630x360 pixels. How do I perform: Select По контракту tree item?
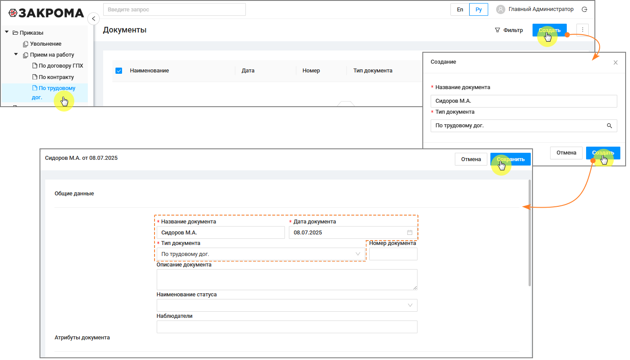57,77
